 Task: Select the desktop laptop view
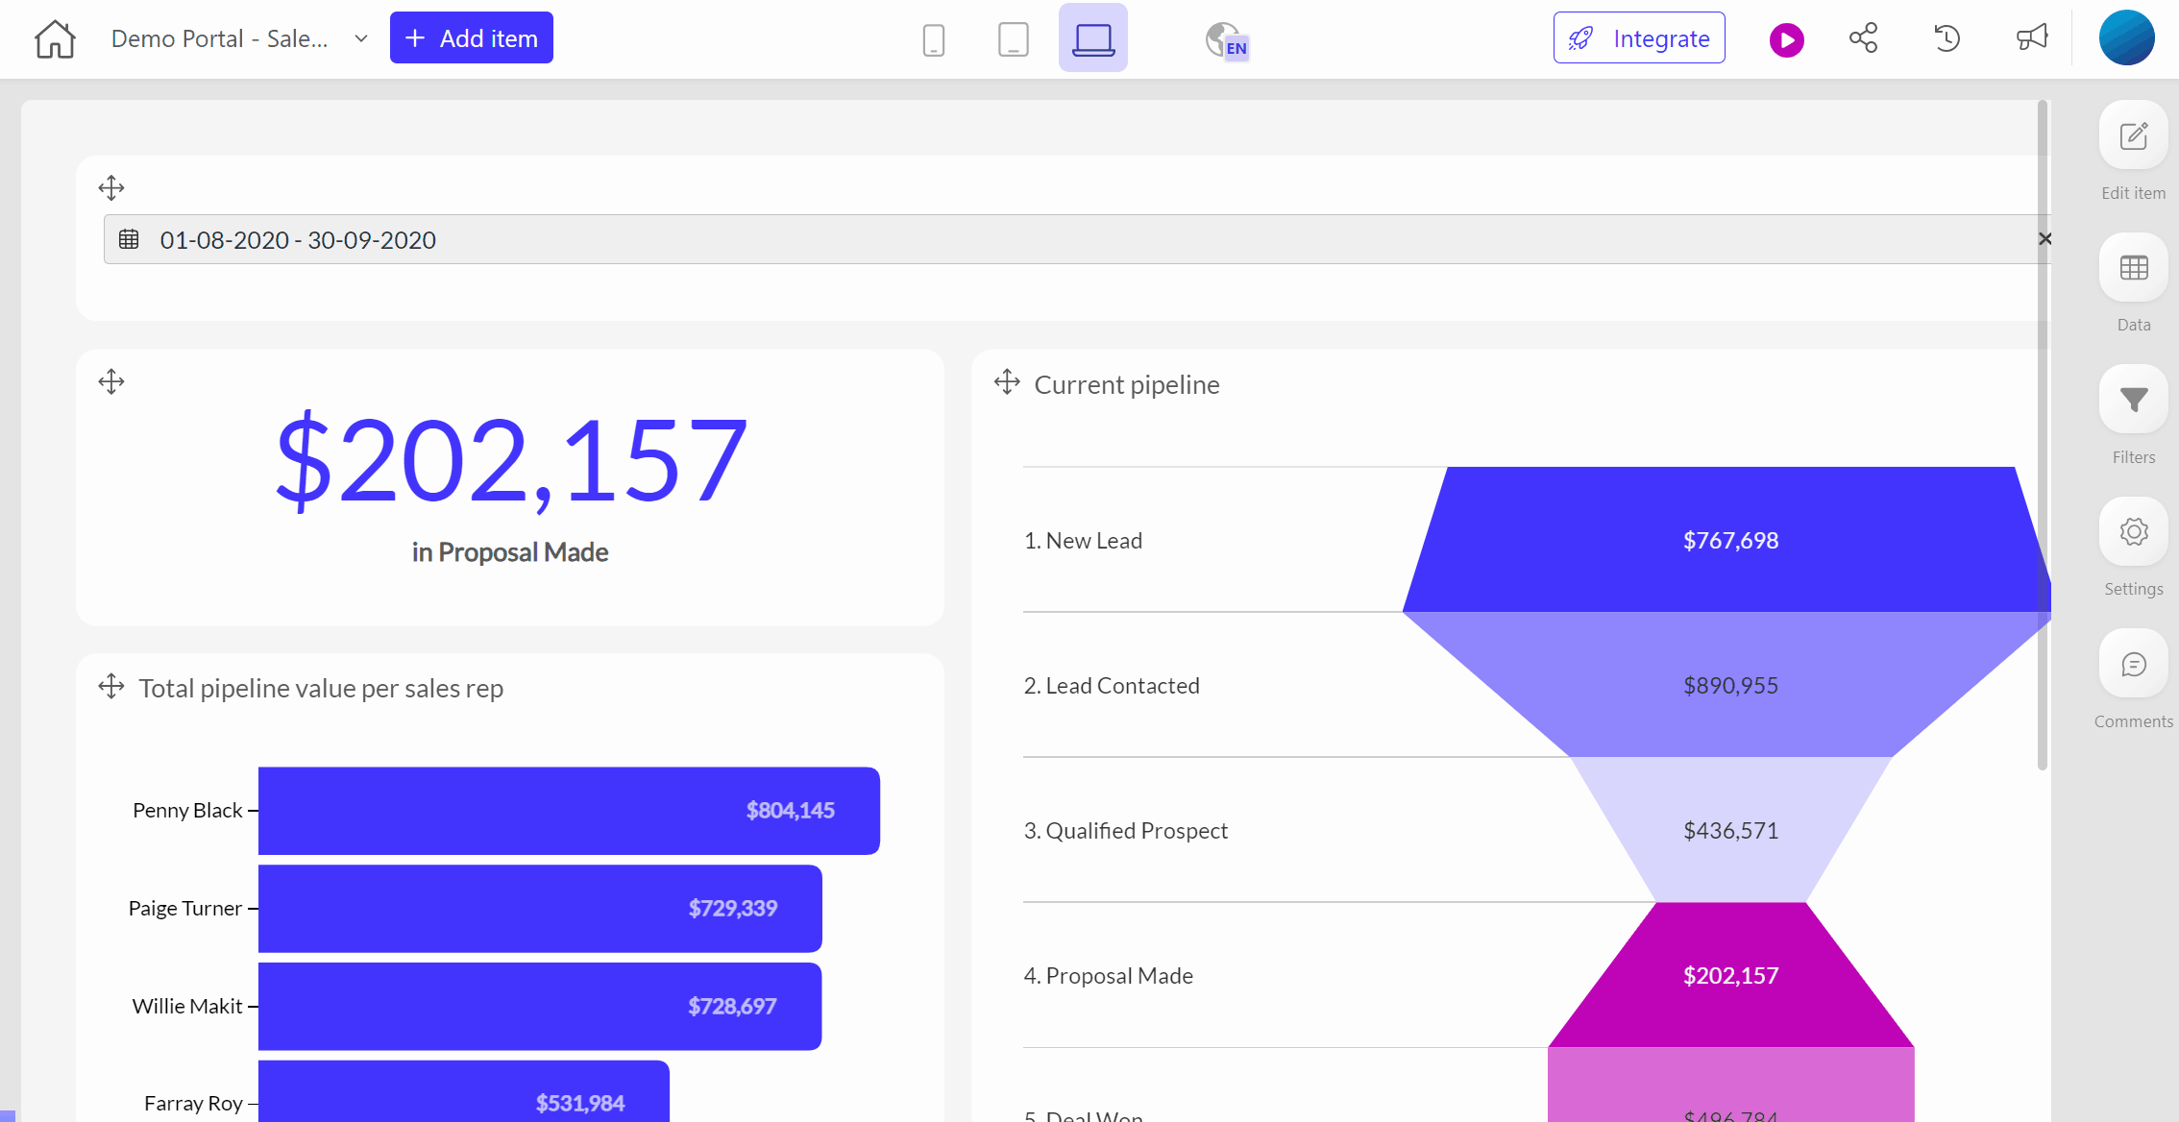pyautogui.click(x=1092, y=39)
